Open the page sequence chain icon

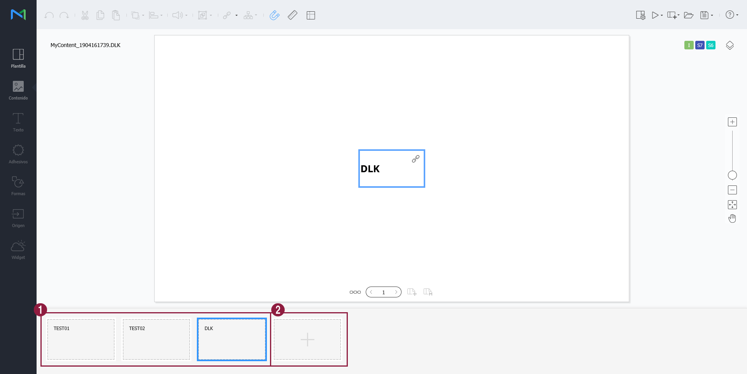coord(355,292)
